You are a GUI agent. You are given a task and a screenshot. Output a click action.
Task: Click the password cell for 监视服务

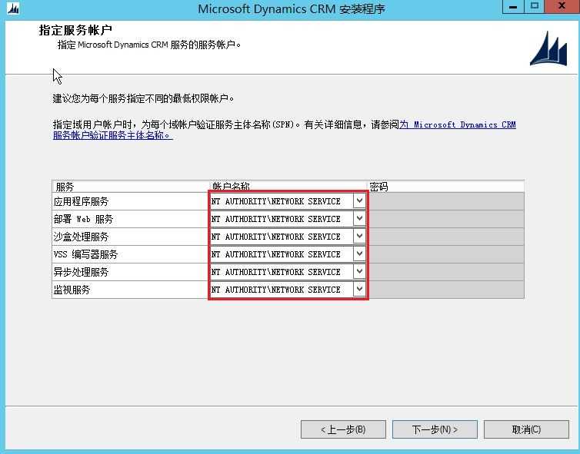click(446, 290)
